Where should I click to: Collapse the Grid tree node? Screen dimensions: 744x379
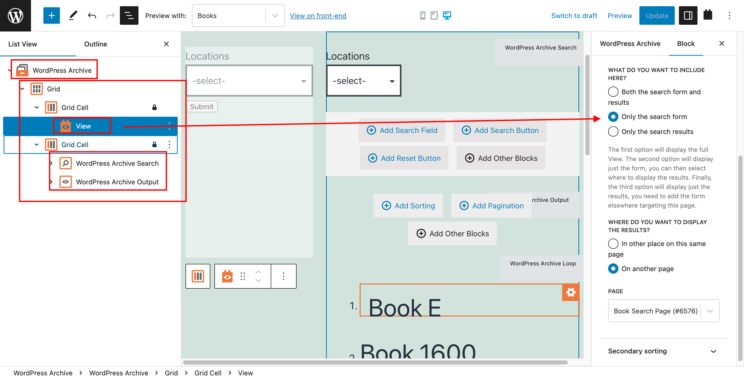click(22, 89)
